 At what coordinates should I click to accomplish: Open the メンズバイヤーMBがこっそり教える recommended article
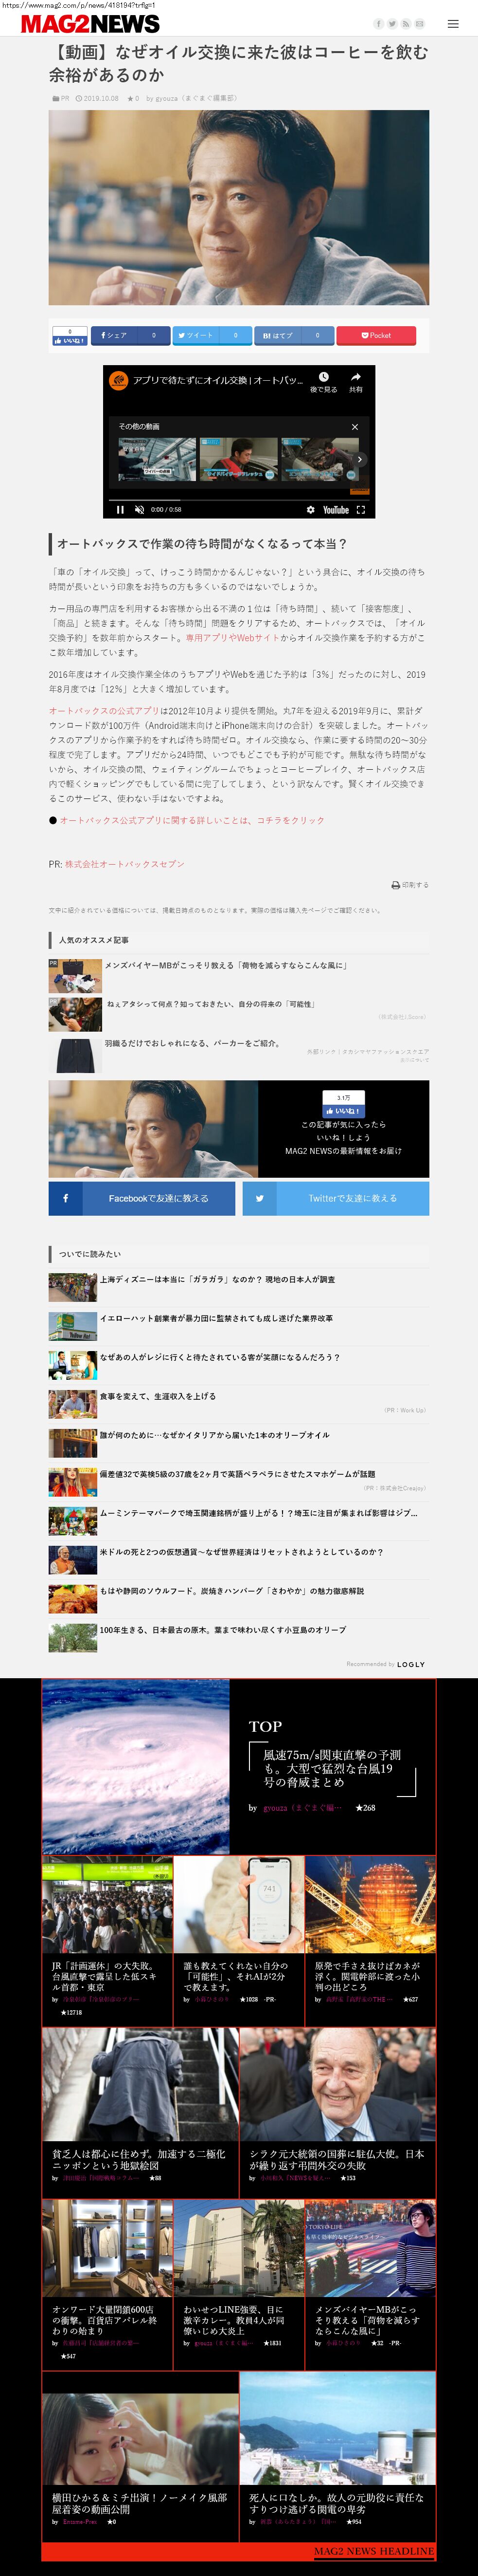pos(226,965)
